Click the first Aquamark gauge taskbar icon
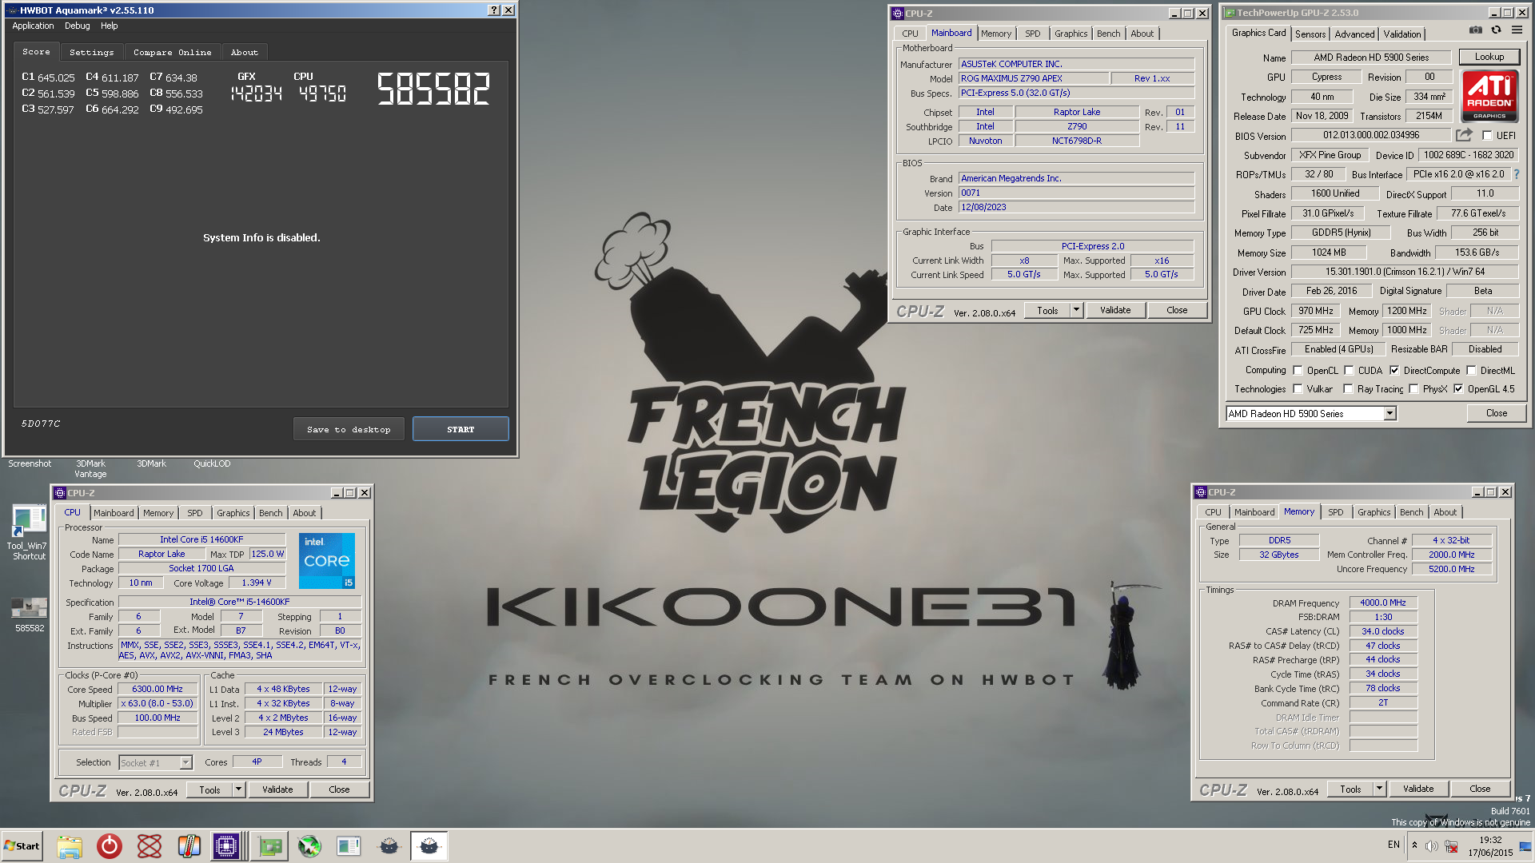Screen dimensions: 1535x863 click(389, 846)
